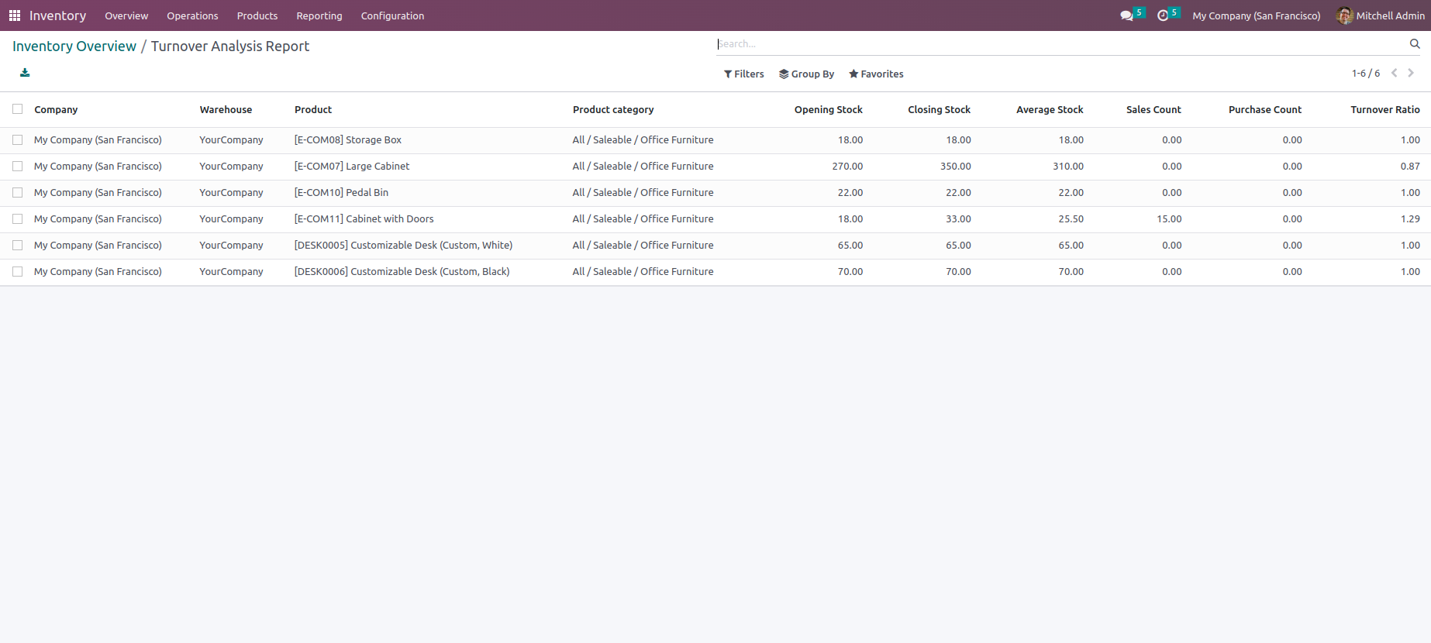The image size is (1431, 643).
Task: Check the Customizable Desk Black row checkbox
Action: click(x=18, y=272)
